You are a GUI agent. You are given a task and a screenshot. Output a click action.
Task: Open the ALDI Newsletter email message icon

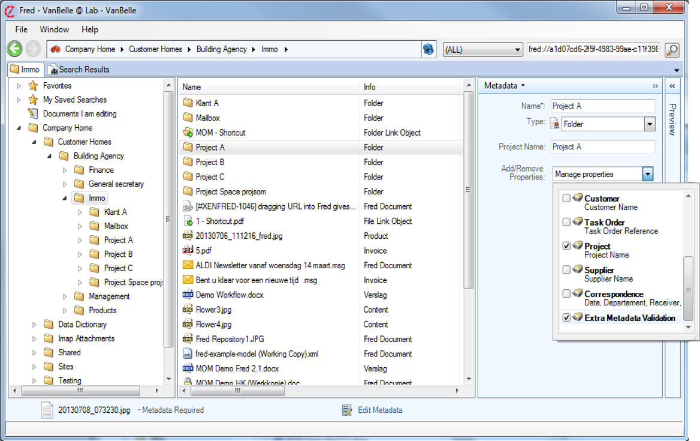click(188, 265)
